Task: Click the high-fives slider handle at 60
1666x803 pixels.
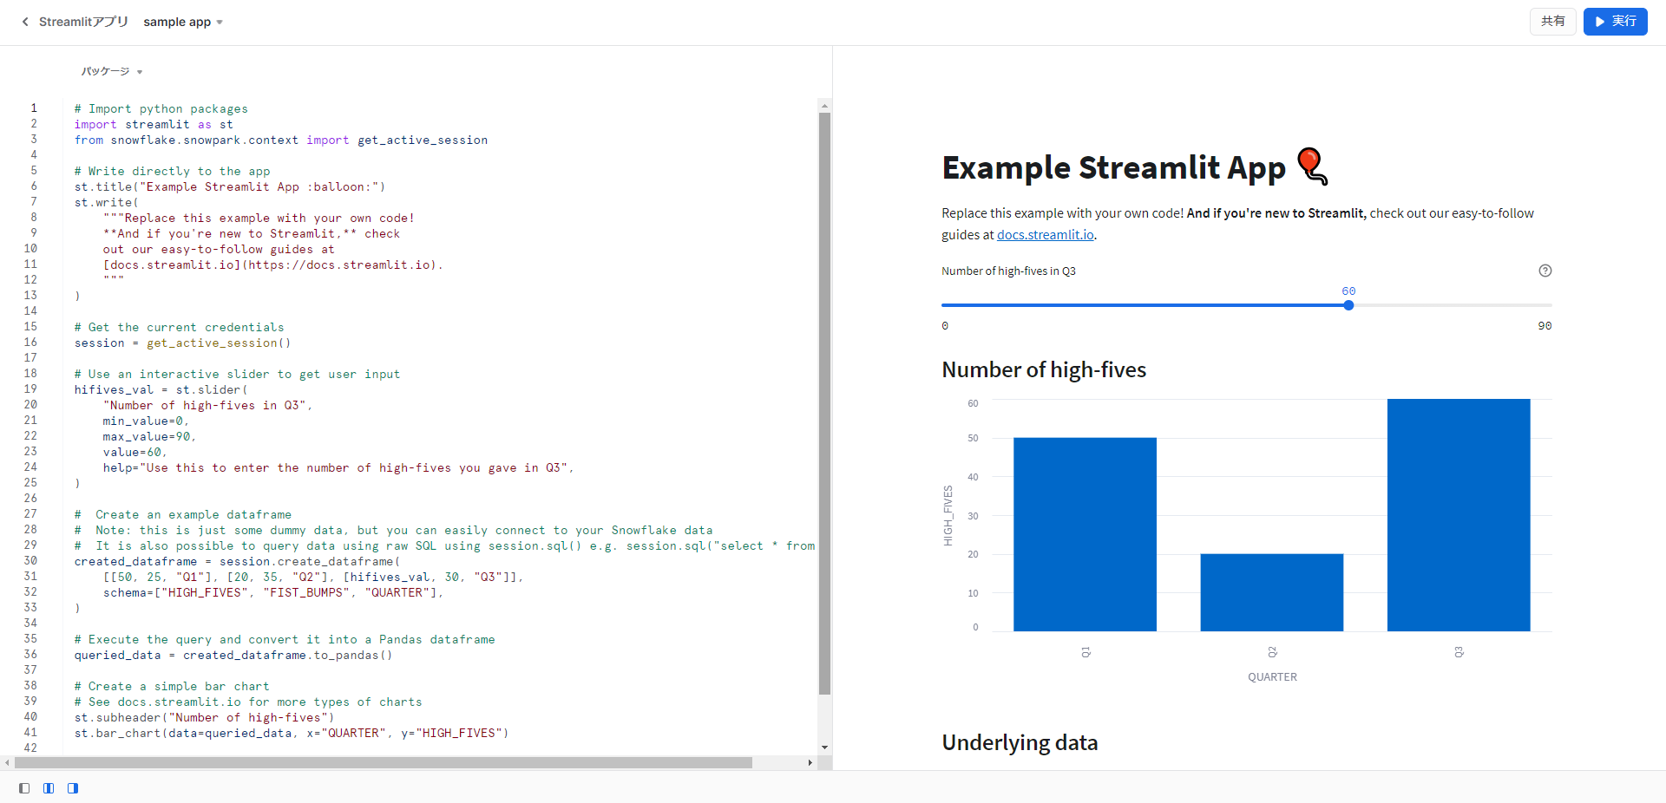Action: (1348, 305)
